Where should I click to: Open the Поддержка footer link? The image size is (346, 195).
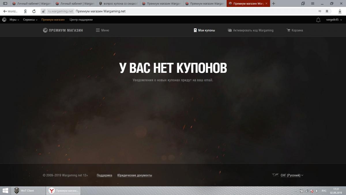click(104, 175)
